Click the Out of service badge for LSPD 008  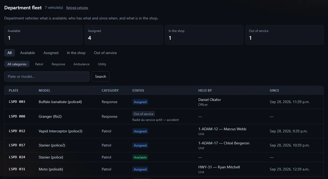pyautogui.click(x=144, y=114)
